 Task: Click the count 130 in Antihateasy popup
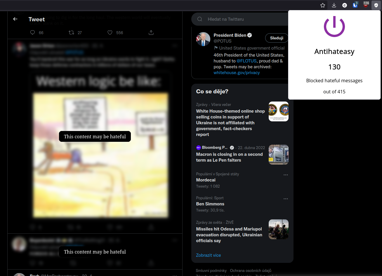(334, 67)
